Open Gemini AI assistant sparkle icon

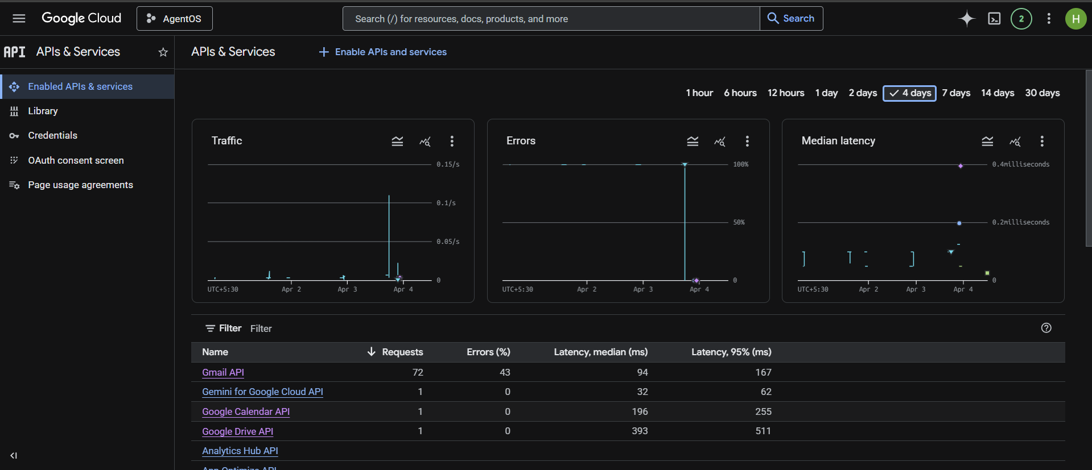[x=966, y=19]
